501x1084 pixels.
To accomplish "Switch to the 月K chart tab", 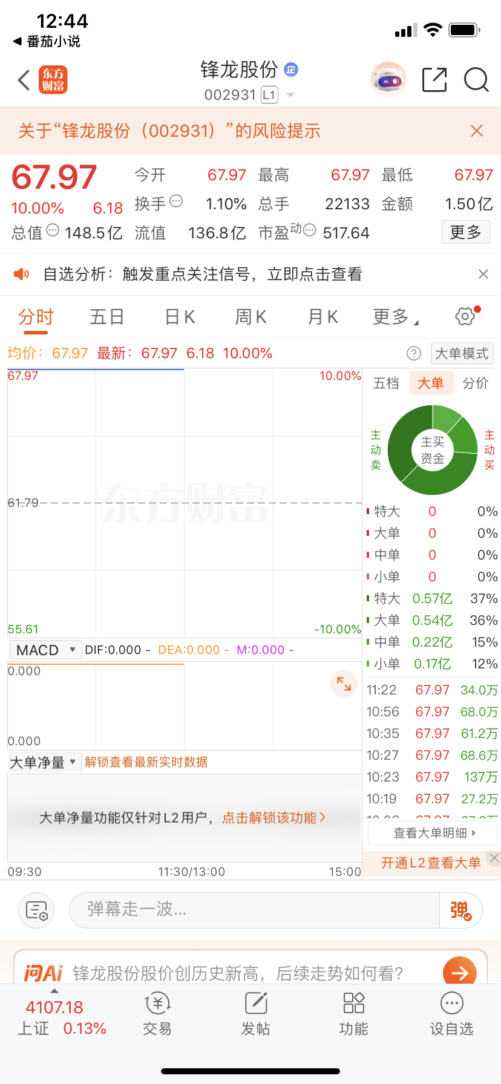I will [x=323, y=316].
